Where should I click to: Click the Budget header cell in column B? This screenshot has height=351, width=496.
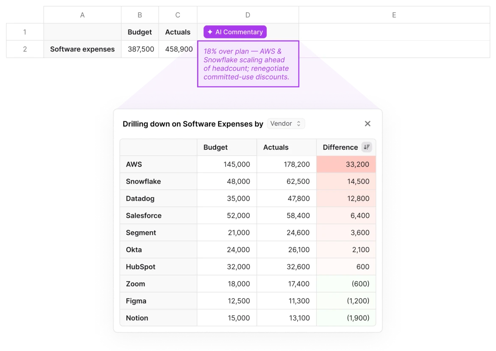tap(140, 32)
